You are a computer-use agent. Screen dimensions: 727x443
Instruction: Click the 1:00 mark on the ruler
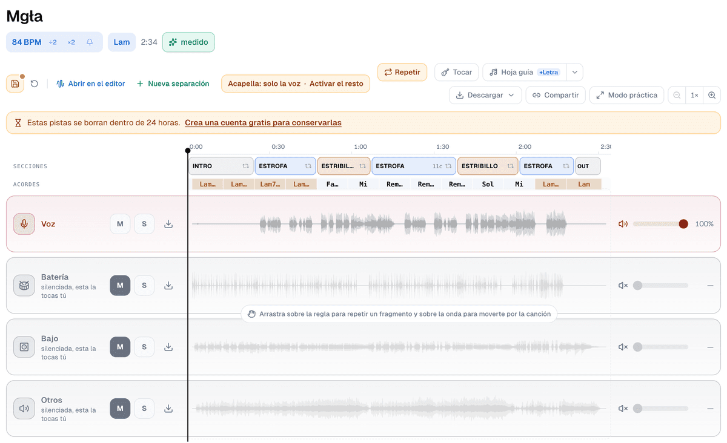[x=360, y=147]
